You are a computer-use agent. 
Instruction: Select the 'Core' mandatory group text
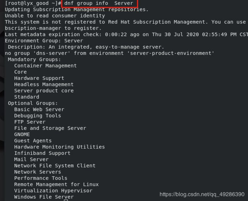pos(20,72)
